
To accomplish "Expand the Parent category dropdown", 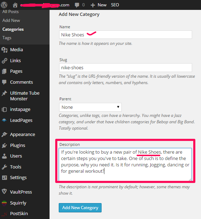I will click(90, 107).
